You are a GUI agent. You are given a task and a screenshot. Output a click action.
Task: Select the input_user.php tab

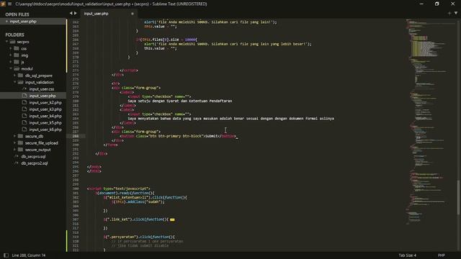tap(96, 14)
